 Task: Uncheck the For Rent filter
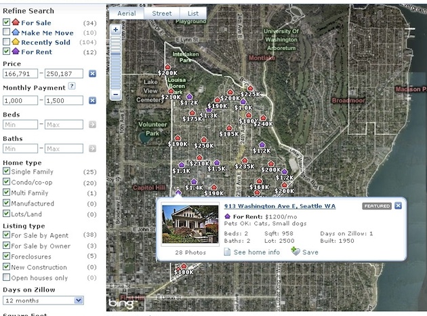tap(6, 52)
